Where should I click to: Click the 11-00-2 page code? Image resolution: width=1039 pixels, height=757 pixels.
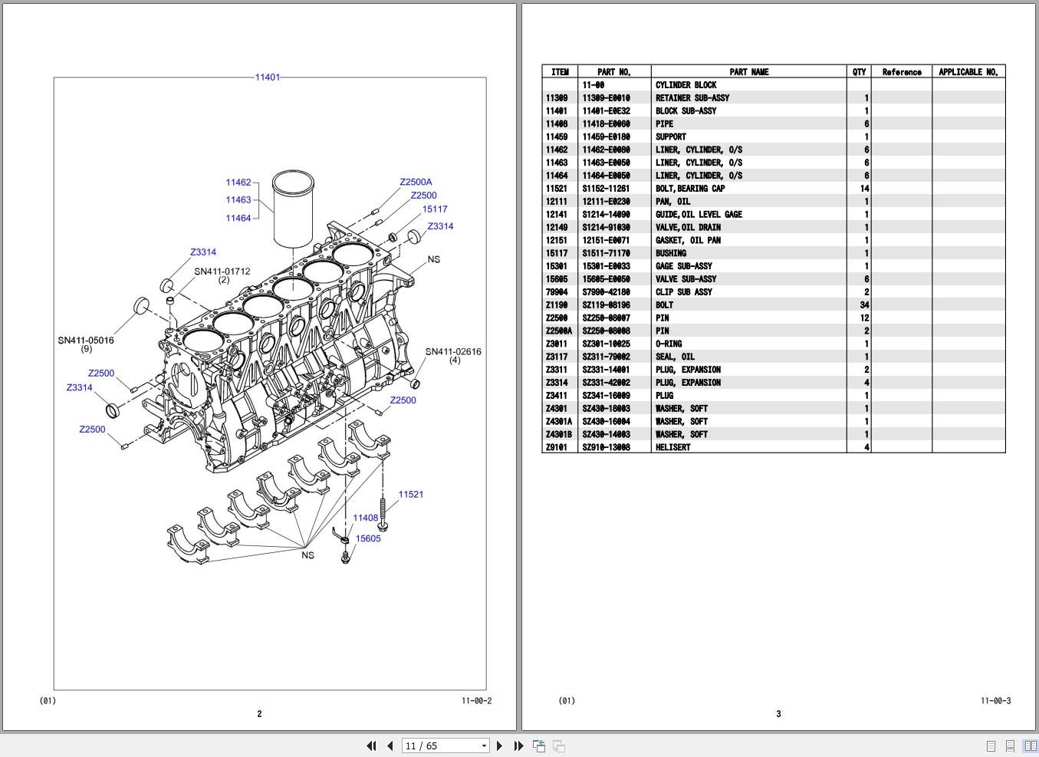[476, 701]
